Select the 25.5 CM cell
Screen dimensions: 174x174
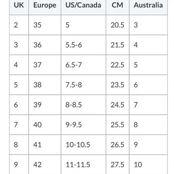pyautogui.click(x=118, y=125)
